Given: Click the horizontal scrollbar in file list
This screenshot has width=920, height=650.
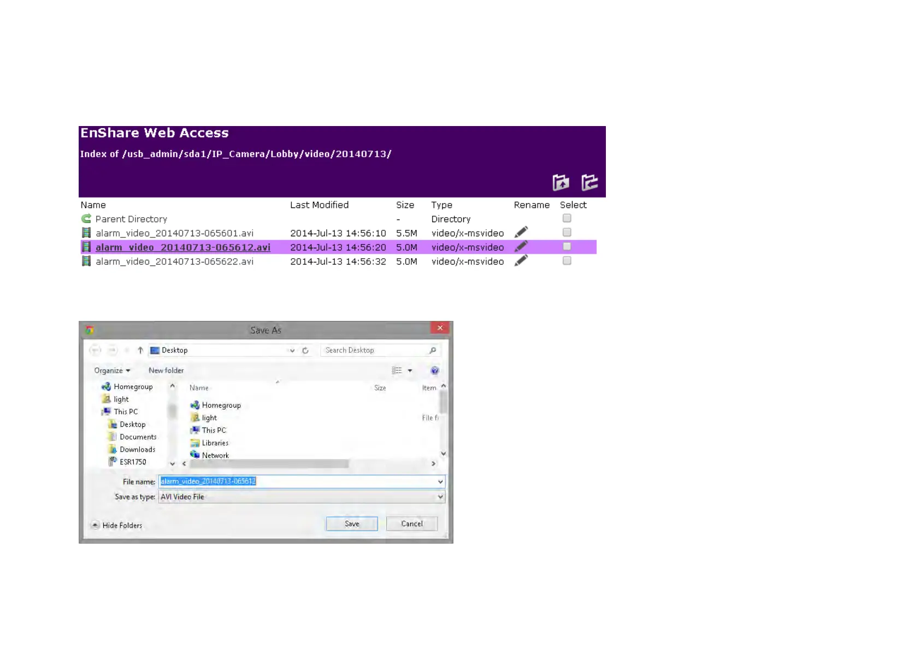Looking at the screenshot, I should tap(269, 463).
